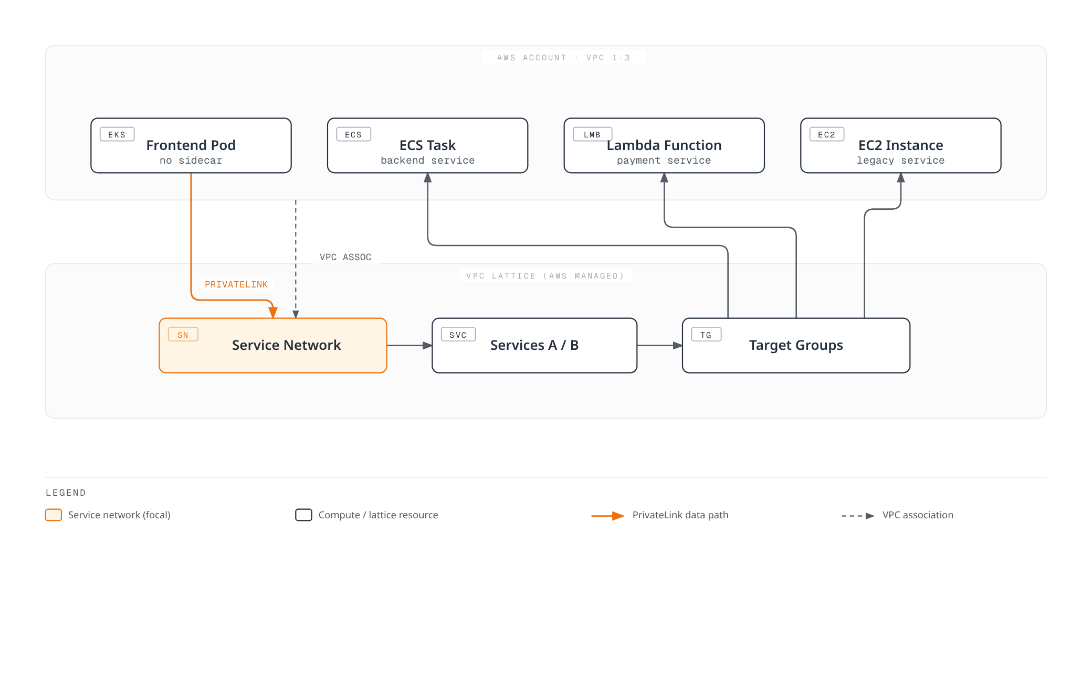The width and height of the screenshot is (1092, 683).
Task: Click the EC2 badge on EC2 Instance
Action: [x=826, y=134]
